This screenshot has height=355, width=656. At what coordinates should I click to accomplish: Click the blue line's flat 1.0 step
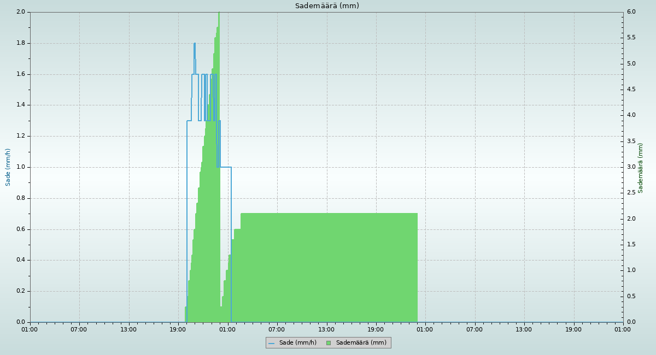[225, 167]
